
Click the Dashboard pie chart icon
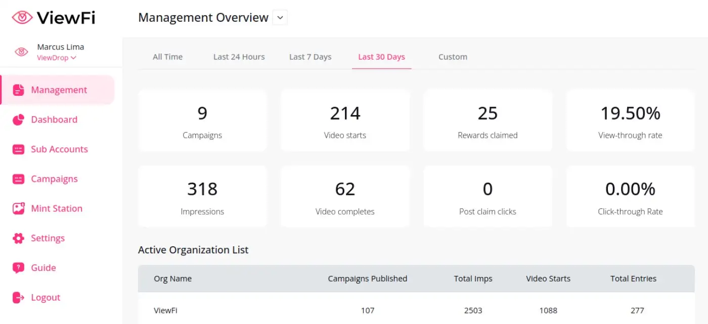[x=19, y=120]
